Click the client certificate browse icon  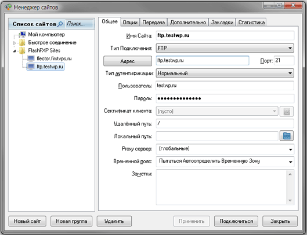(287, 112)
